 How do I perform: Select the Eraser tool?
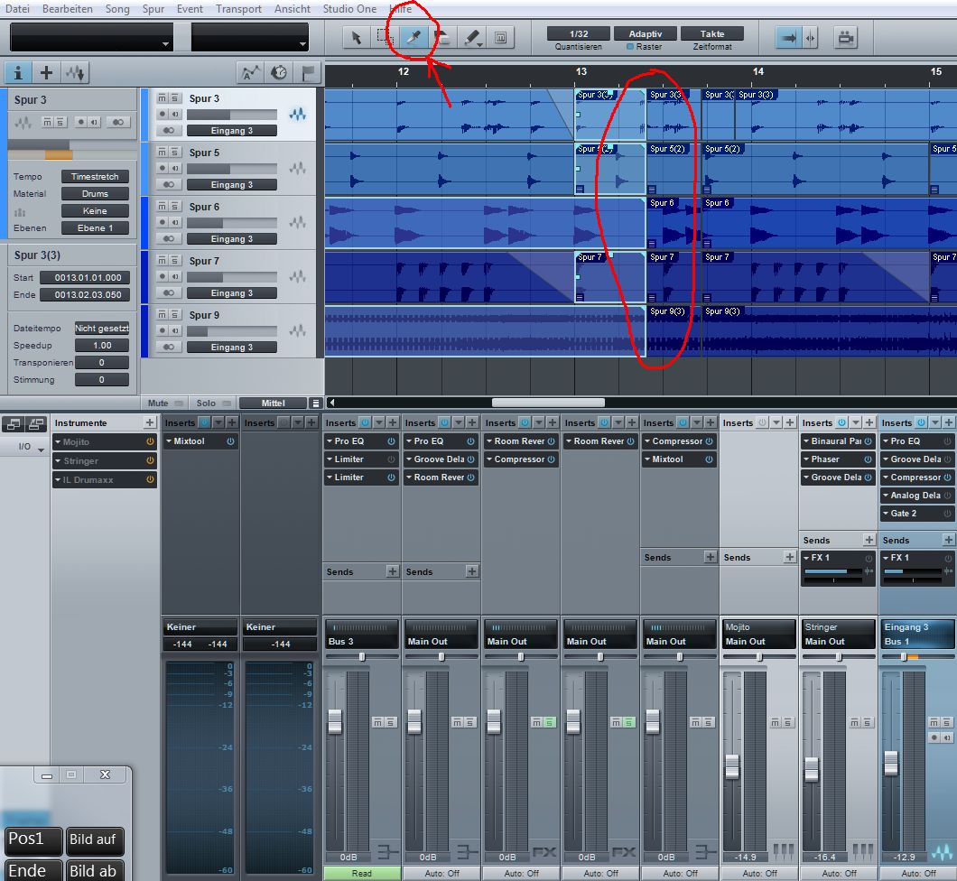443,38
